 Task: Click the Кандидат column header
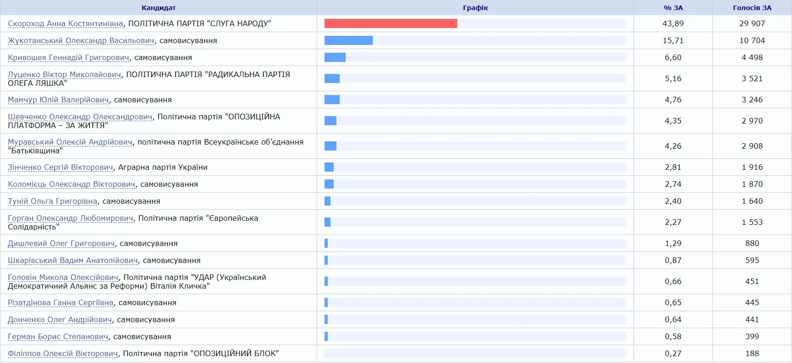(159, 8)
